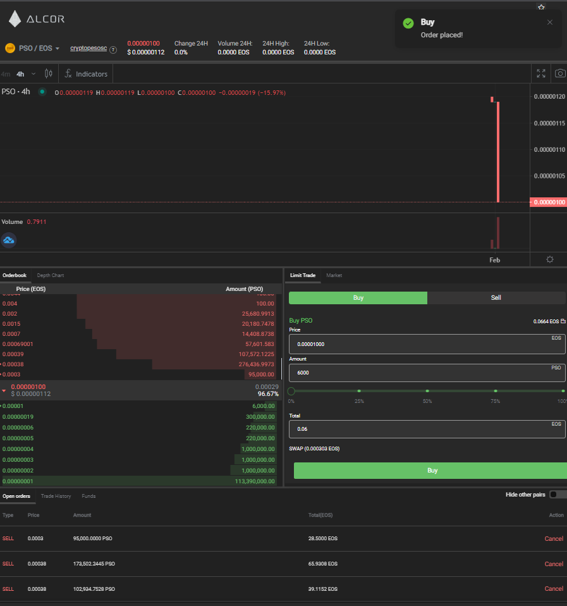Screen dimensions: 567x606
Task: Open the Trade History tab
Action: click(56, 496)
